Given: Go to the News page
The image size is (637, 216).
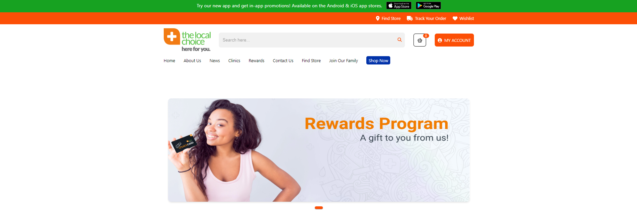Looking at the screenshot, I should pos(215,61).
